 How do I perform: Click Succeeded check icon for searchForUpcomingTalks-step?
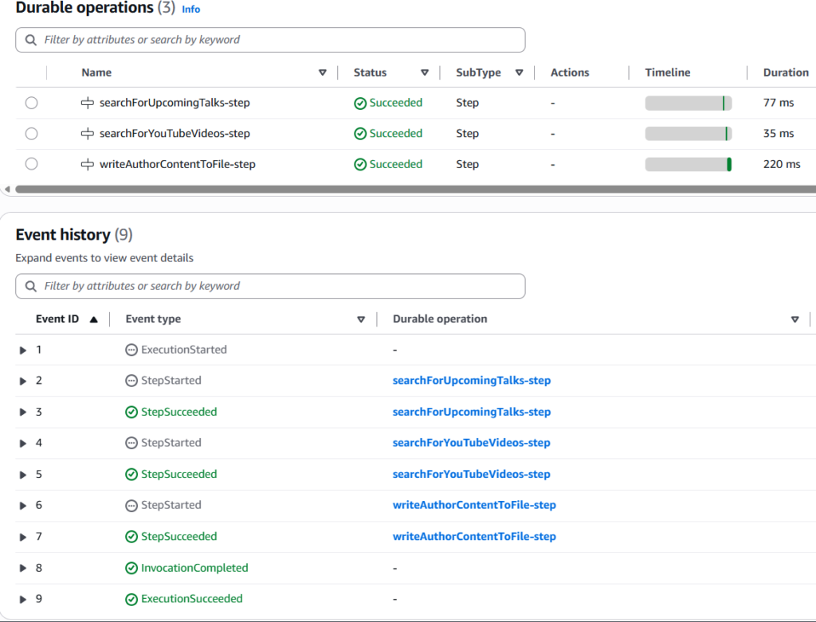360,104
